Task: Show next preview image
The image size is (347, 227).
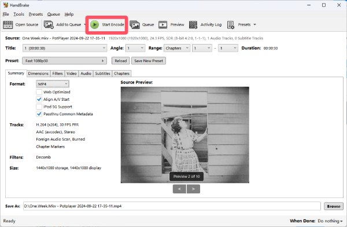Action: coord(193,189)
